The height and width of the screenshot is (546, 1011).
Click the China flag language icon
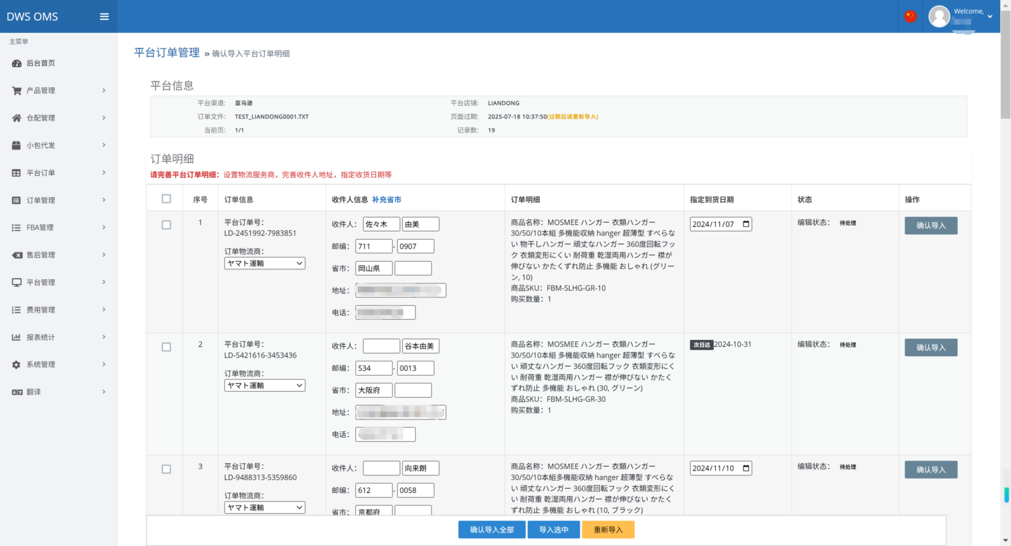[x=911, y=16]
